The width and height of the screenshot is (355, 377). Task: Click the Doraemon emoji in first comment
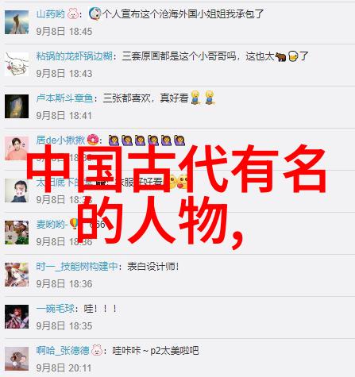point(95,13)
